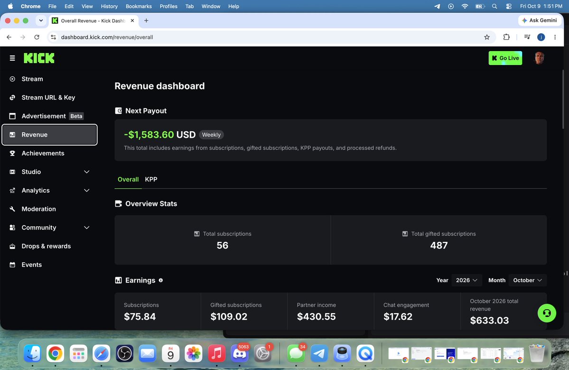Open Achievements page

[49, 153]
